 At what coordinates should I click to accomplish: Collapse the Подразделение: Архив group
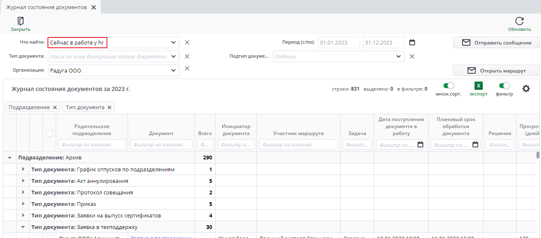[10, 158]
